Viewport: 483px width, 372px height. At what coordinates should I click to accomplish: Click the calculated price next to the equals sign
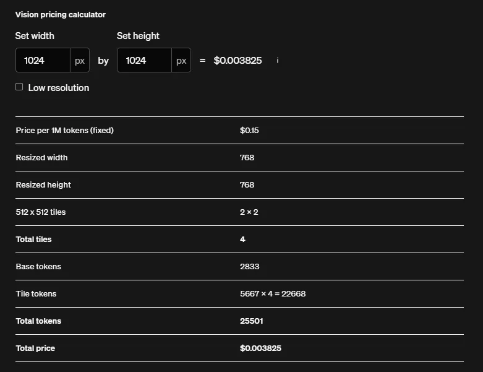pos(237,61)
